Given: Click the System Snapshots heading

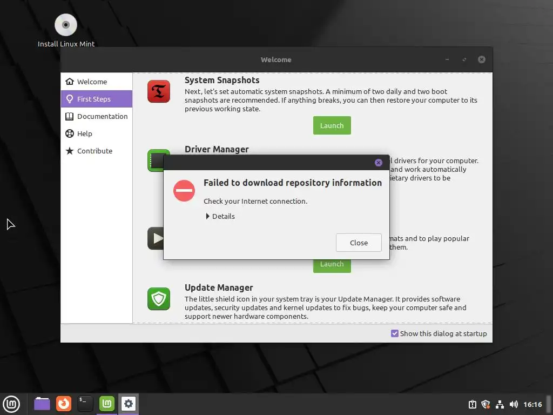Looking at the screenshot, I should [222, 80].
